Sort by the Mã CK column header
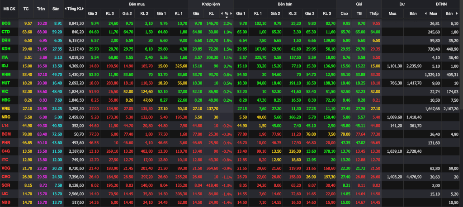This screenshot has width=463, height=207. 9,9
